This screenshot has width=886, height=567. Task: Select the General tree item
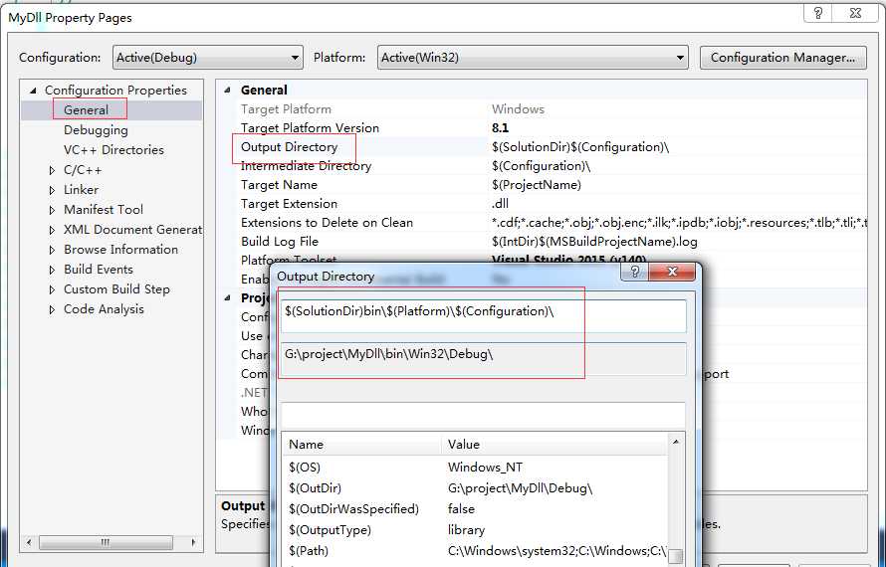pyautogui.click(x=86, y=110)
